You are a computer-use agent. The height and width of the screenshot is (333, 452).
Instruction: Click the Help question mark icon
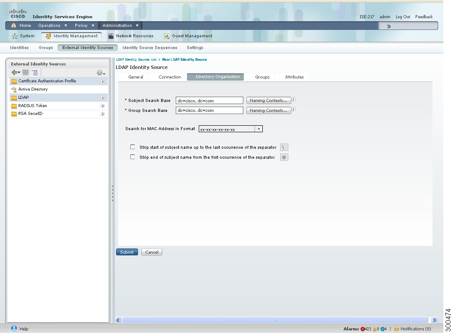click(x=14, y=328)
